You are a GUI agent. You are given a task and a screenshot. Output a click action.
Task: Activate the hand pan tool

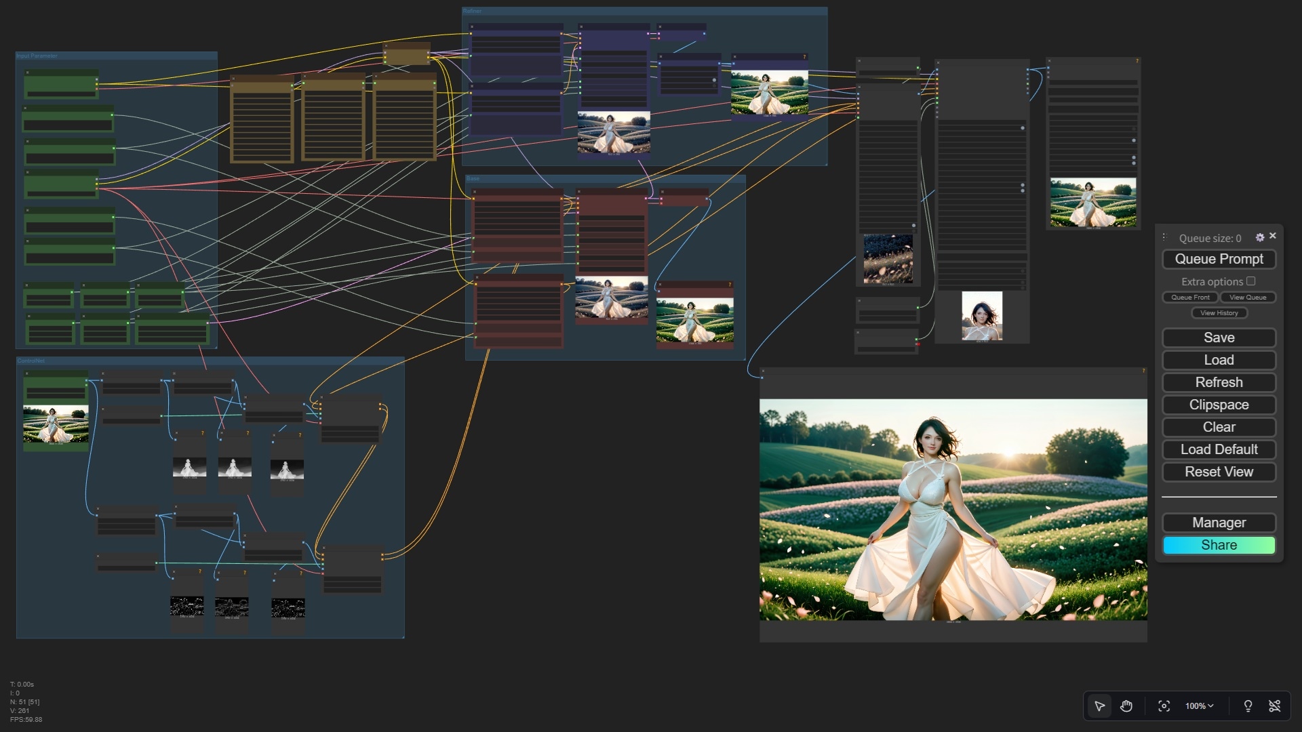tap(1126, 706)
